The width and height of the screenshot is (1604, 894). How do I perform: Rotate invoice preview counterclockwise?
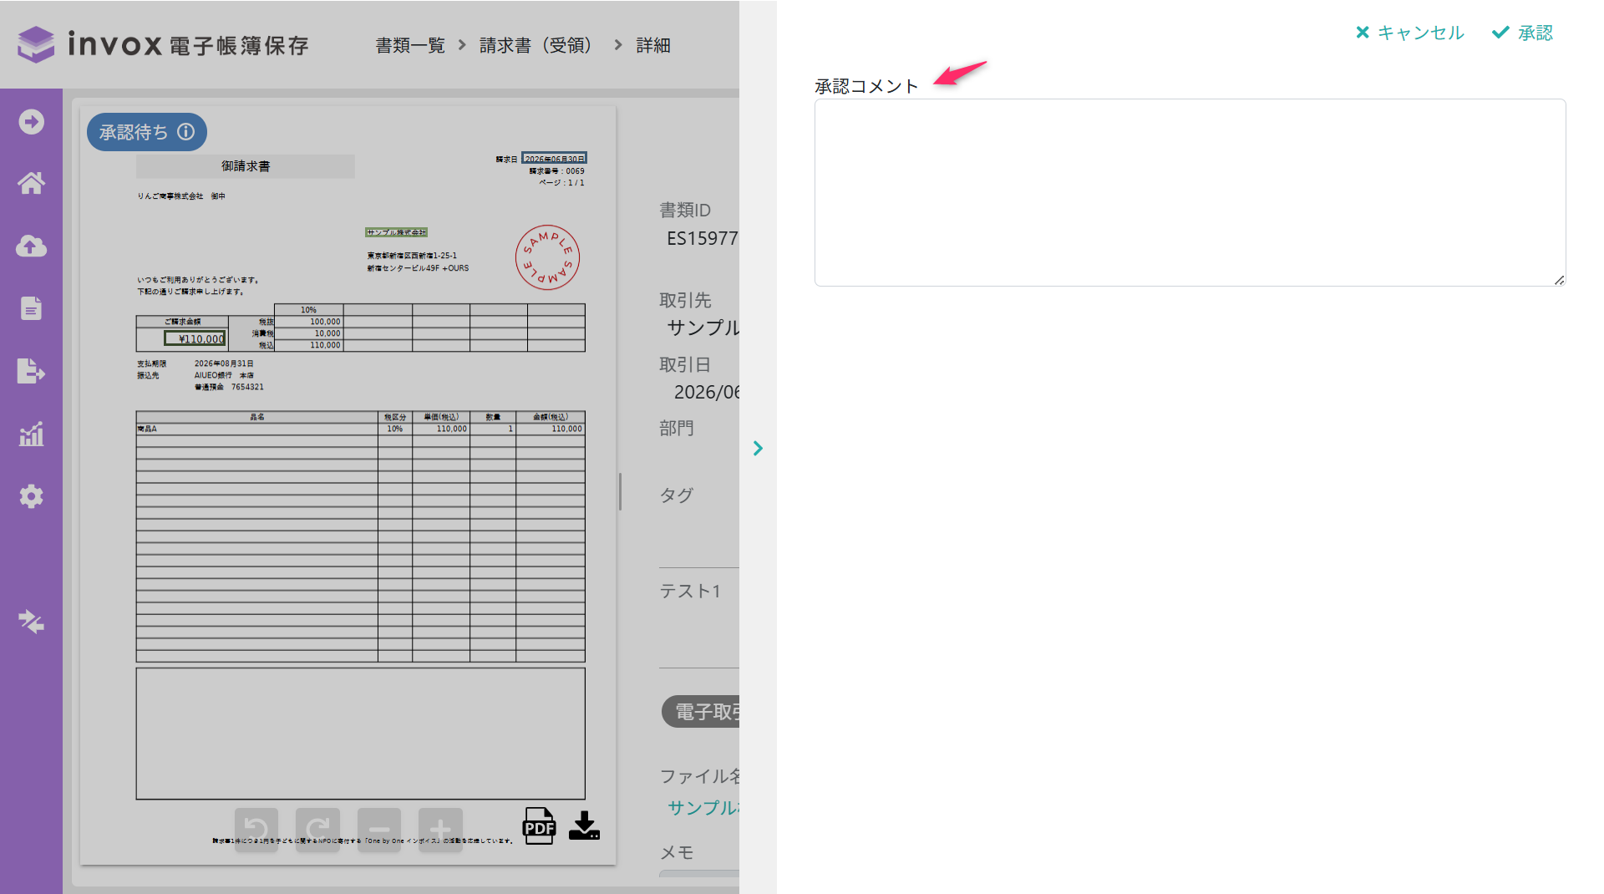coord(256,829)
